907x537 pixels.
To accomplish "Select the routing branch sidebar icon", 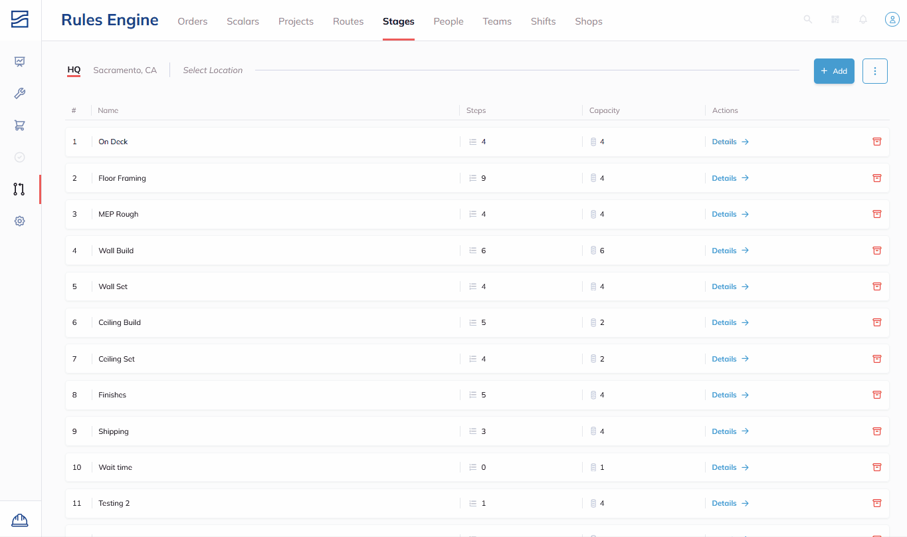I will click(19, 189).
